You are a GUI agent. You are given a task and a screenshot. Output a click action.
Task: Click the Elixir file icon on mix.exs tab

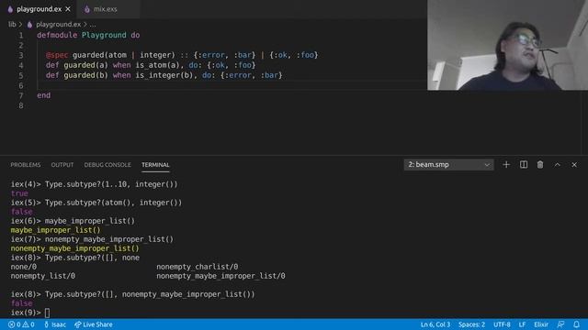coord(87,9)
